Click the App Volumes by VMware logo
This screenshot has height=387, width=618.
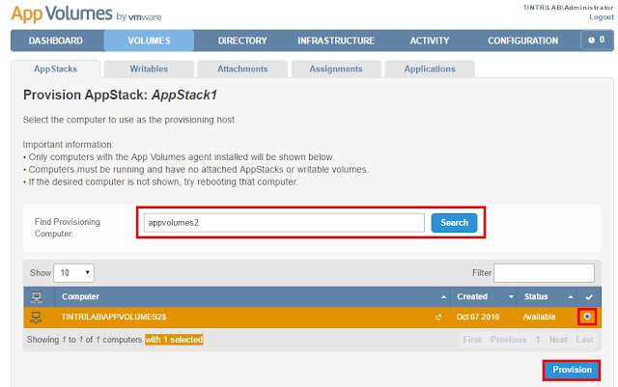(86, 14)
